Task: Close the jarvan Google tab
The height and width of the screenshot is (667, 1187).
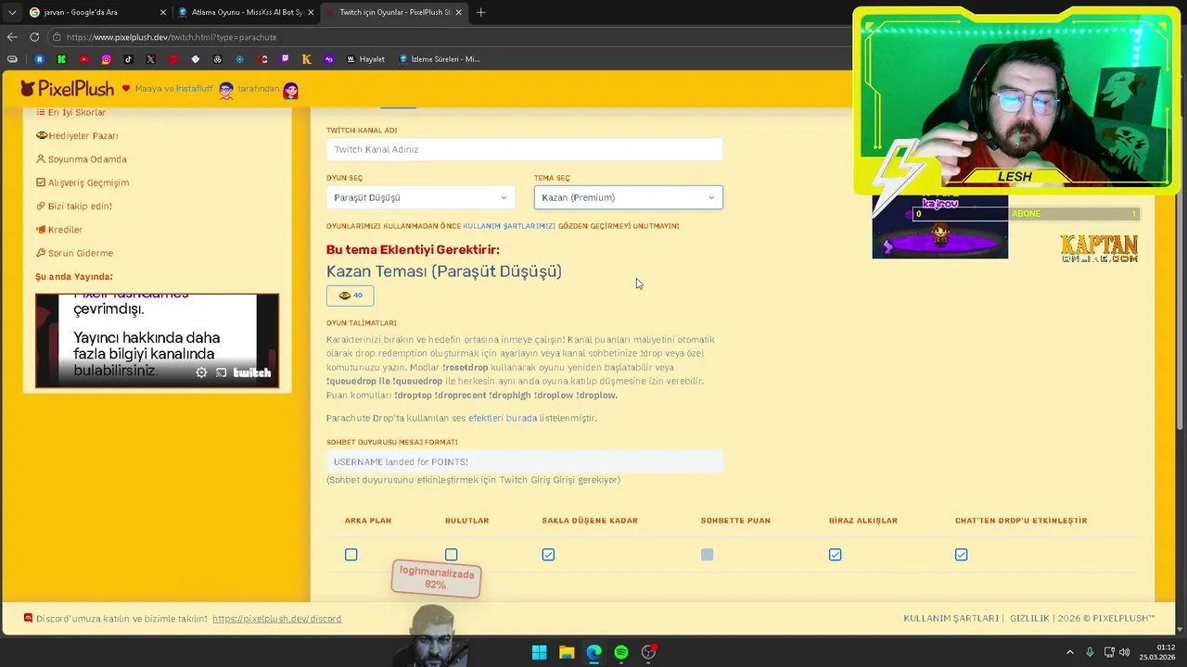Action: [x=163, y=12]
